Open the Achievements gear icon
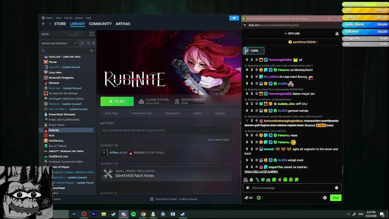The height and width of the screenshot is (219, 389). (x=177, y=102)
